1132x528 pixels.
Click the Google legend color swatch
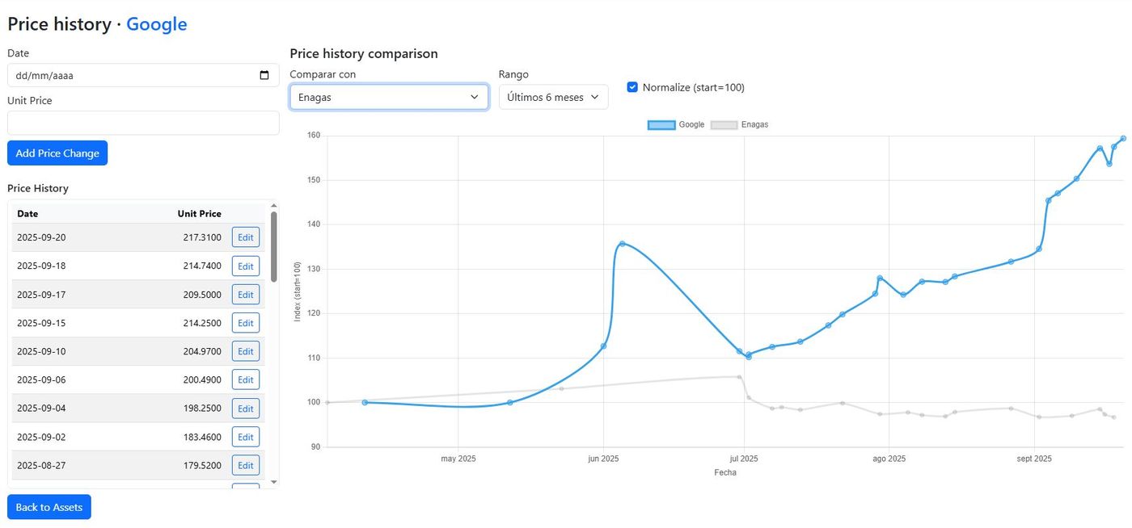(661, 124)
